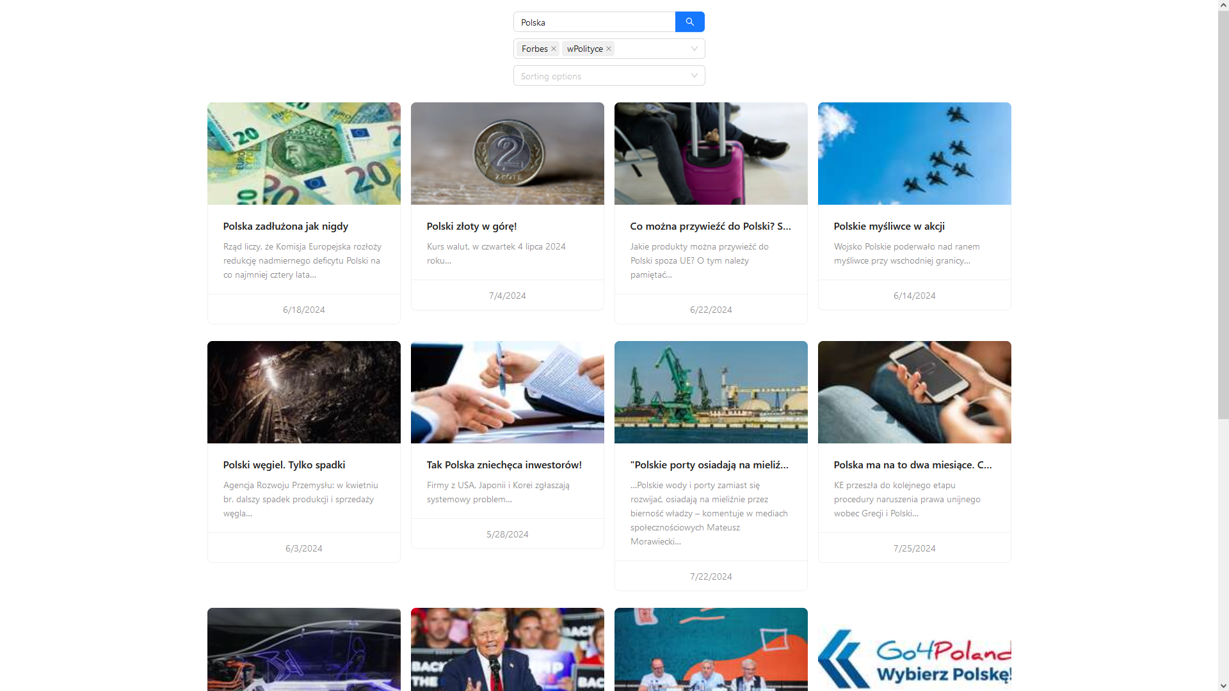This screenshot has height=691, width=1229.
Task: Click the 2 złoty coin thumbnail
Action: tap(507, 154)
